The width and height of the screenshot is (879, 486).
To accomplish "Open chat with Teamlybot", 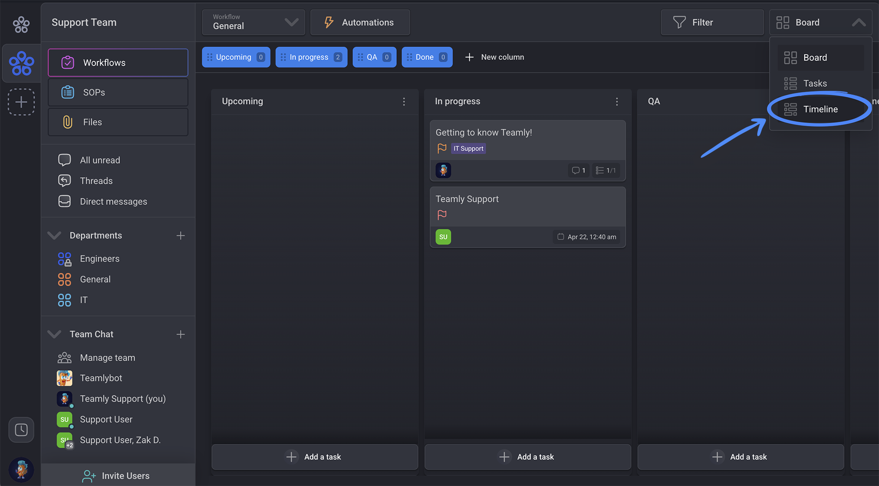I will [101, 378].
